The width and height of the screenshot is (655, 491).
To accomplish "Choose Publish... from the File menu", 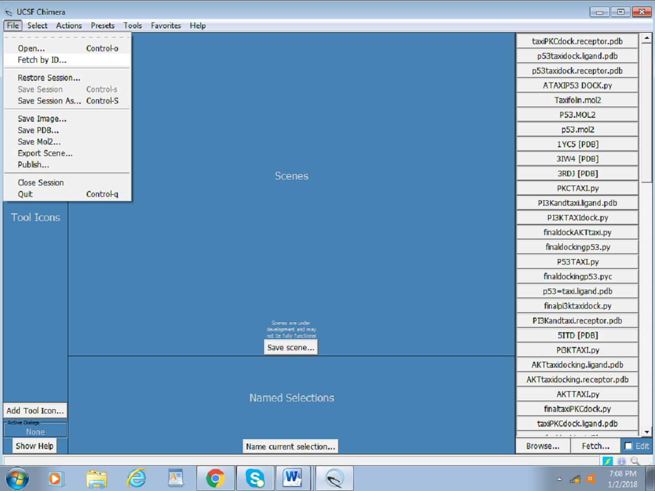I will (x=67, y=164).
